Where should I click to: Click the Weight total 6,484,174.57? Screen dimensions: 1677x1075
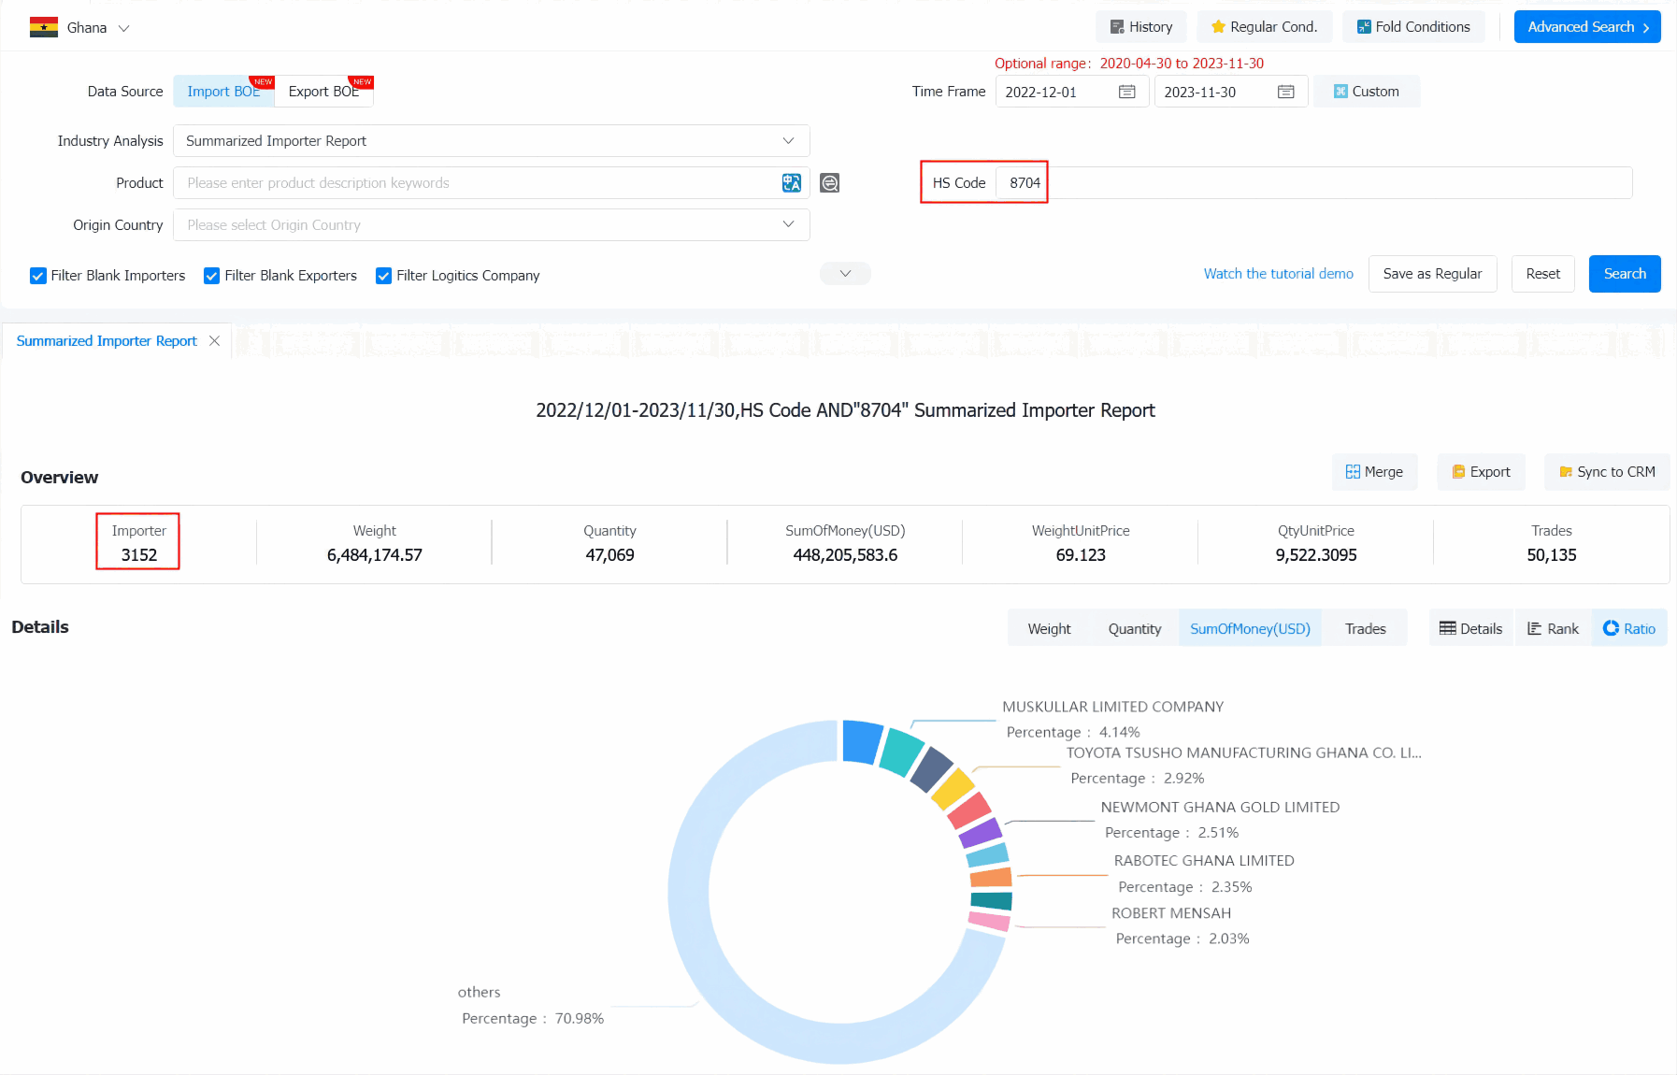pos(375,555)
